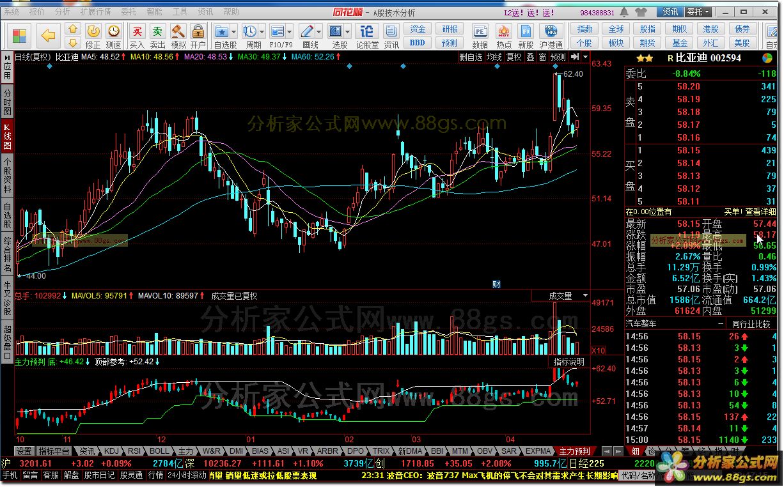Click the 指标平台 button
Image resolution: width=784 pixels, height=487 pixels.
pos(54,451)
